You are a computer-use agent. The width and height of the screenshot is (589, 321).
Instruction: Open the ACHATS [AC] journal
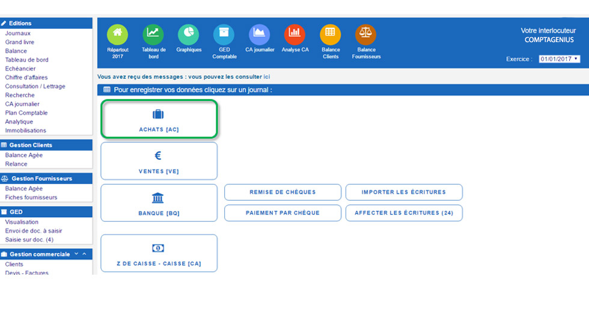[x=159, y=119]
